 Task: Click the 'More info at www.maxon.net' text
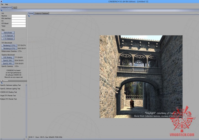[x=14, y=77]
